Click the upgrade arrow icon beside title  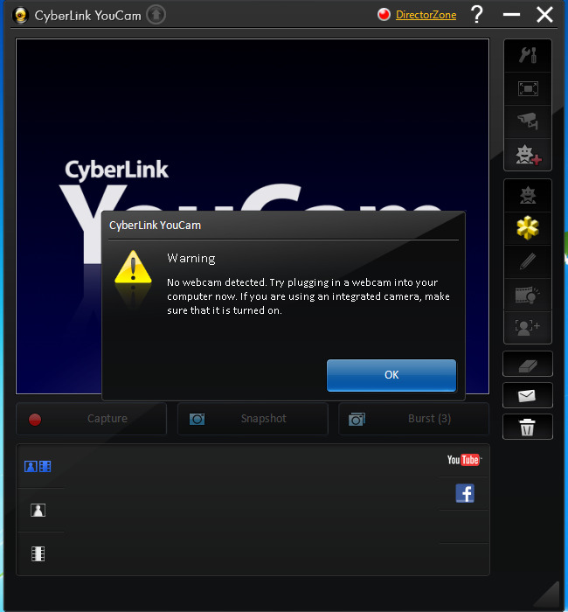[x=156, y=15]
